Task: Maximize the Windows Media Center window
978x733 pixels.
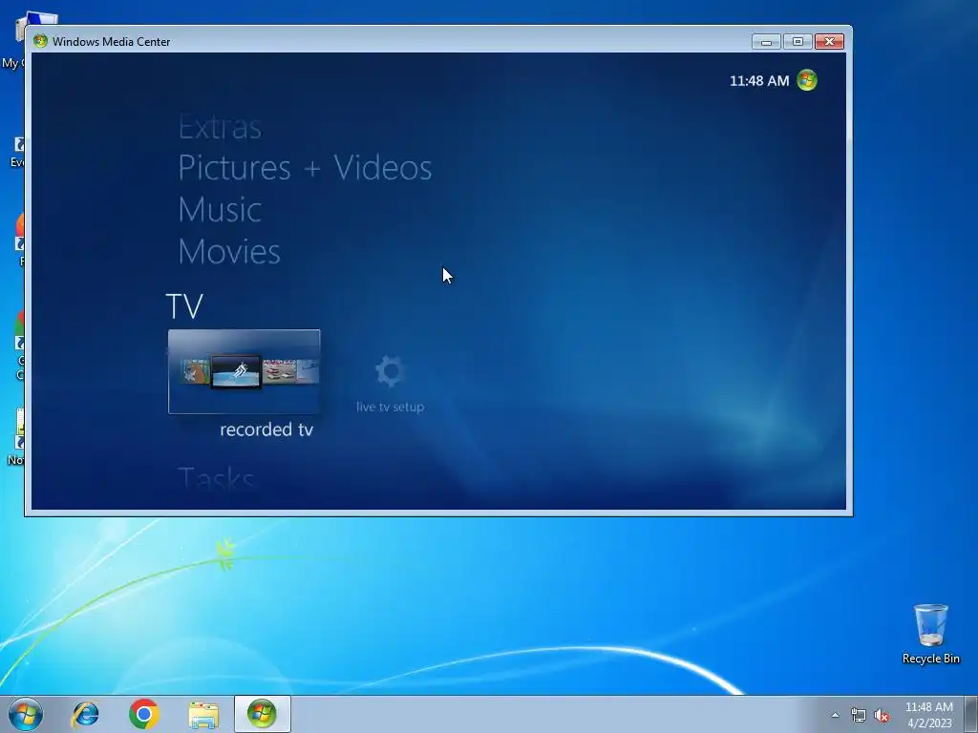Action: (797, 42)
